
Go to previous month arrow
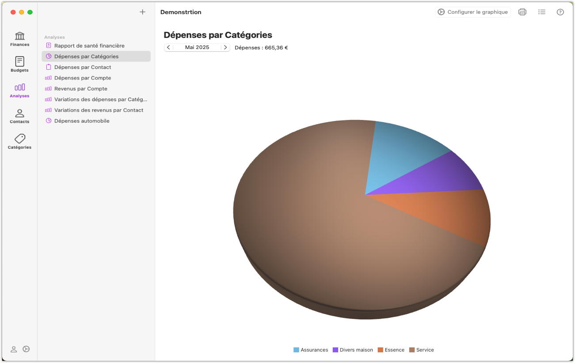coord(168,47)
